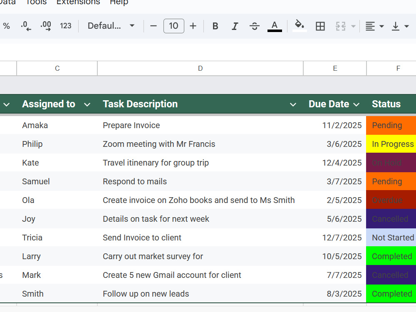Select the Not Started status cell
The width and height of the screenshot is (416, 312).
coord(391,238)
